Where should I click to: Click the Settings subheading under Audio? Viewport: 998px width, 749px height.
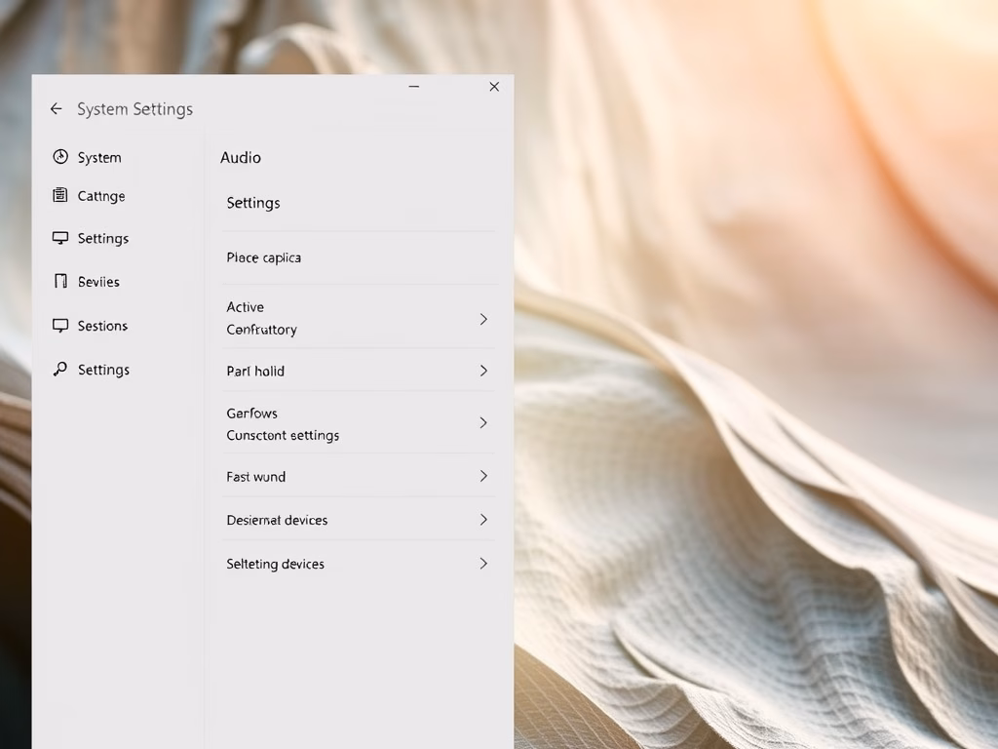(x=253, y=203)
